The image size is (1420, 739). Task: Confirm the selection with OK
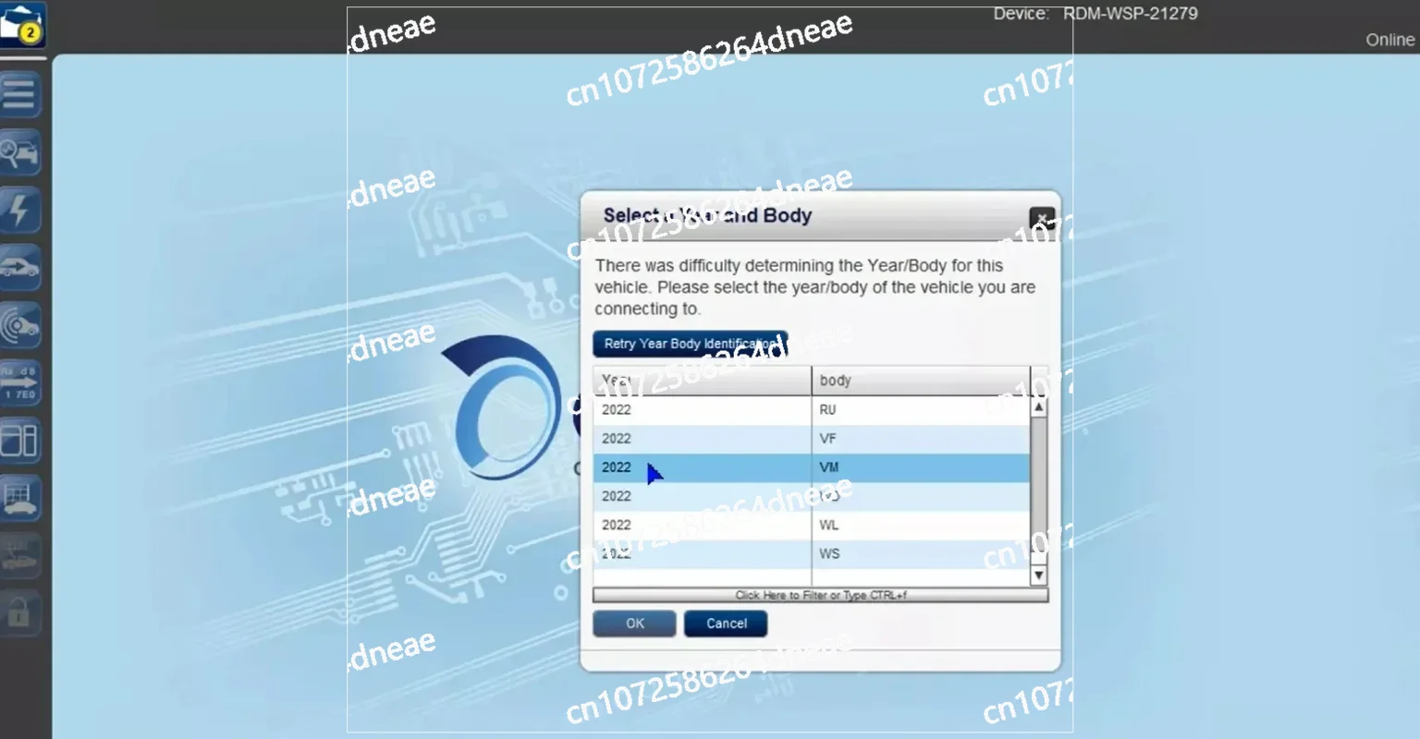pos(634,624)
